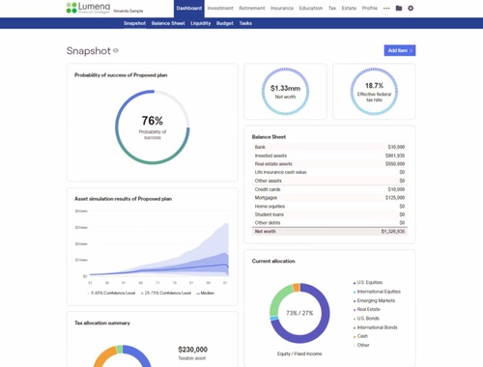Click the Student loans row
This screenshot has width=483, height=367.
click(329, 214)
